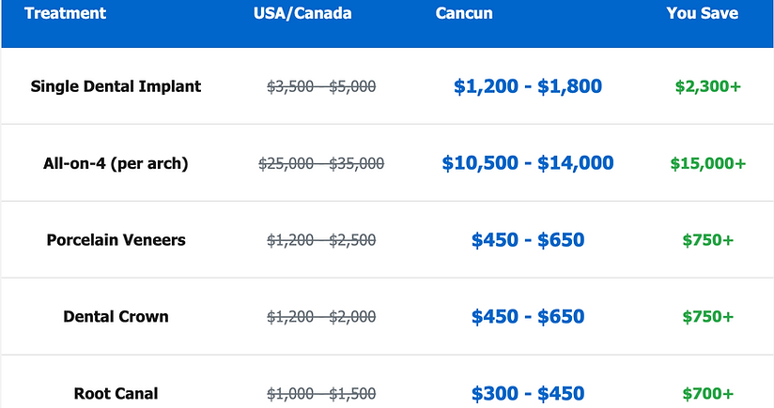Select the Porcelain Veneers row label
The height and width of the screenshot is (408, 774).
coord(116,240)
